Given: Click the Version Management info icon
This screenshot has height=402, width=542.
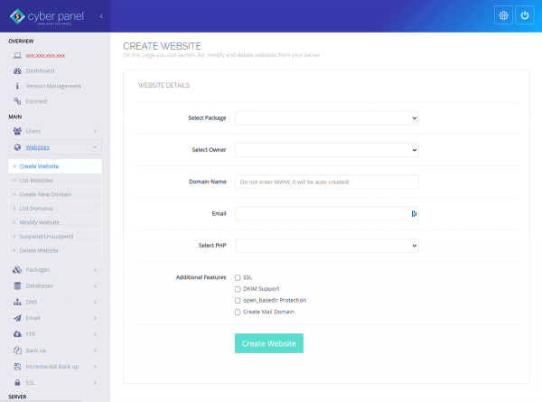Looking at the screenshot, I should click(17, 86).
